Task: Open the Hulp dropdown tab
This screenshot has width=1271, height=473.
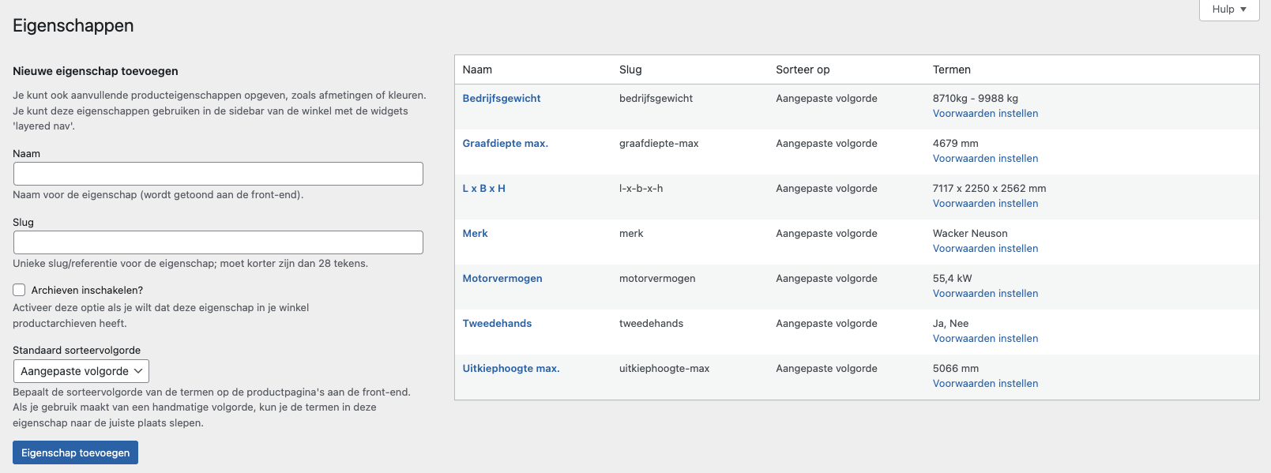Action: 1228,9
